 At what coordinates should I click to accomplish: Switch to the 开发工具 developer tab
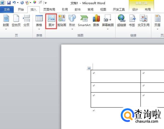point(119,9)
